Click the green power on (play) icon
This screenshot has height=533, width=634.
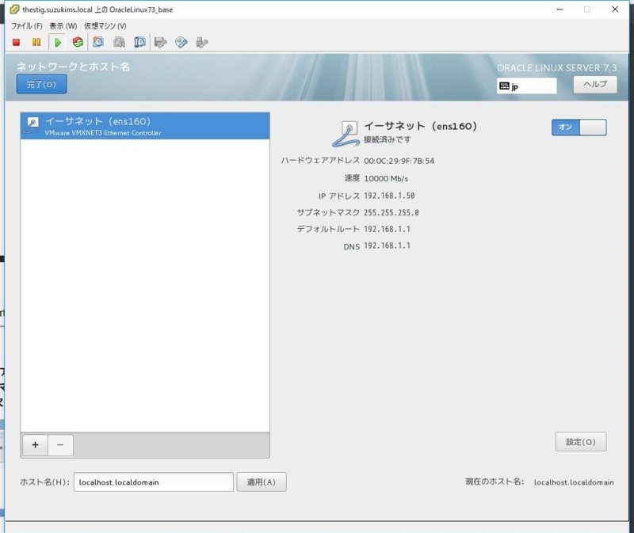click(x=58, y=43)
